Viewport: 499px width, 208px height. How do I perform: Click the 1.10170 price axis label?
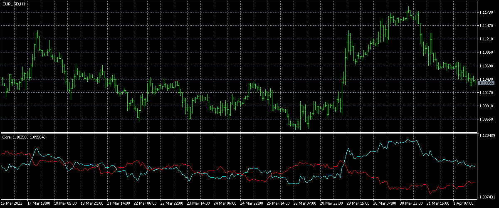coord(486,92)
